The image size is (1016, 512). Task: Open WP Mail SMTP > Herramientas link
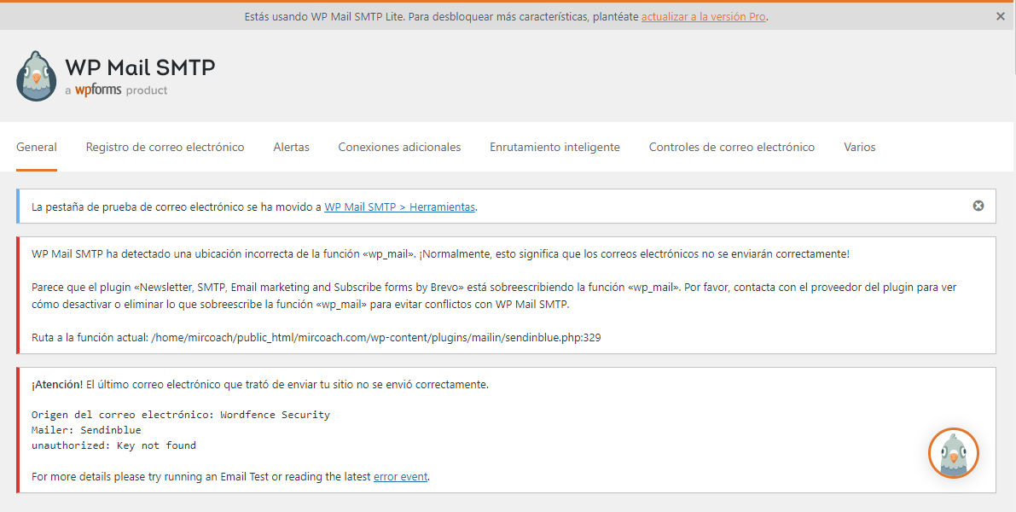click(x=400, y=207)
